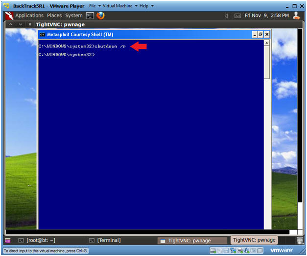Image resolution: width=307 pixels, height=256 pixels.
Task: Open the mail envelope indicator
Action: [x=237, y=16]
